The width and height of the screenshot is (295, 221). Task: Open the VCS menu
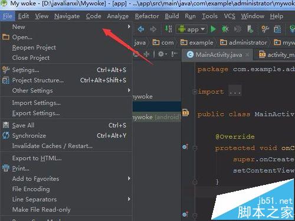pos(230,16)
